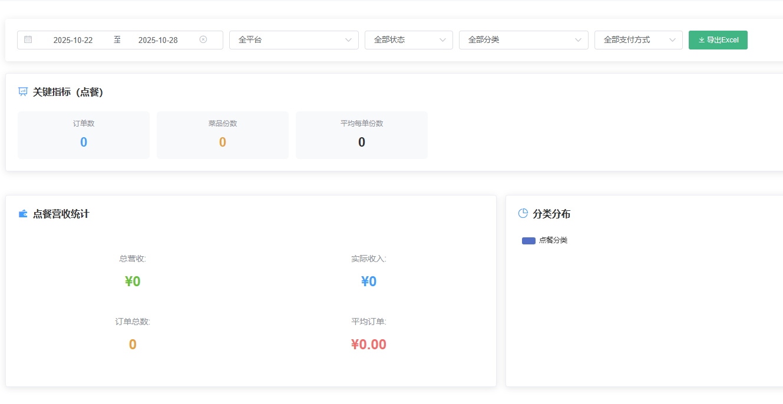Edit the end date 2025-10-28
The image size is (783, 404).
158,40
